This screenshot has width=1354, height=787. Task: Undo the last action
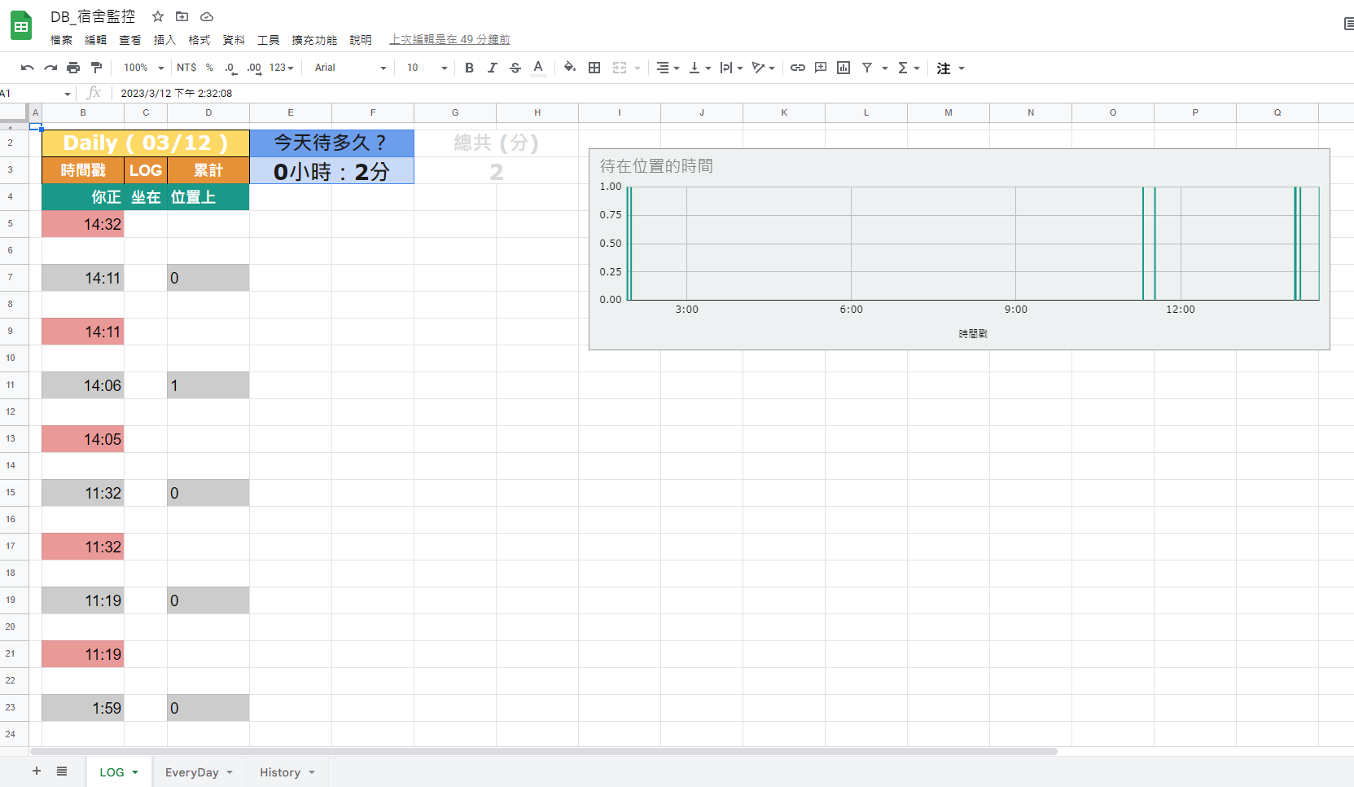[28, 68]
